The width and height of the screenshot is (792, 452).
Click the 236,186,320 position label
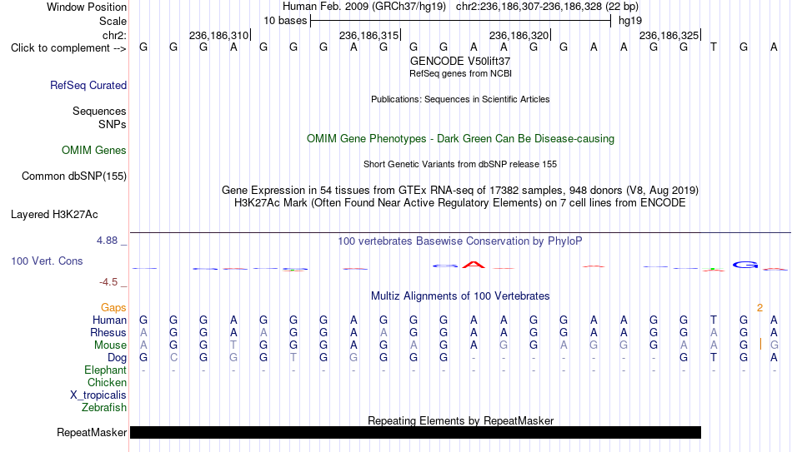tap(519, 35)
